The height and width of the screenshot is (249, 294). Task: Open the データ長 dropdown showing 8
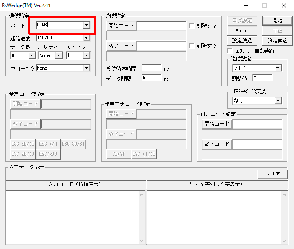coord(31,55)
